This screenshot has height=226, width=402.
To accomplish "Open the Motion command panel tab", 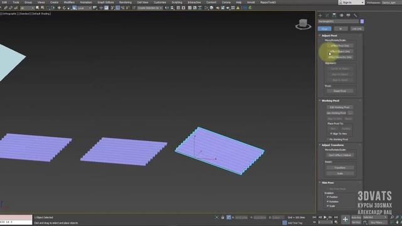I will (x=341, y=15).
